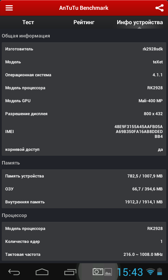Tap the battery status icon
Viewport: 168px width, 280px height.
coord(160,272)
